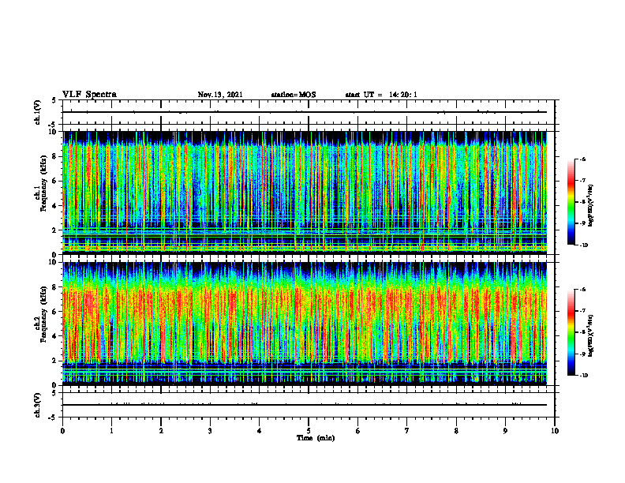Click the "10" kHz tick of ch.1 spectrogram

click(54, 132)
